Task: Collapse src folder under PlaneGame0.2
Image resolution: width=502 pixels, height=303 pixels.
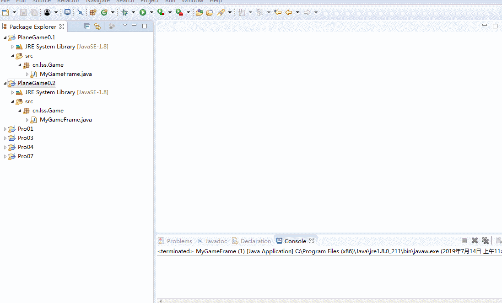Action: pyautogui.click(x=12, y=101)
